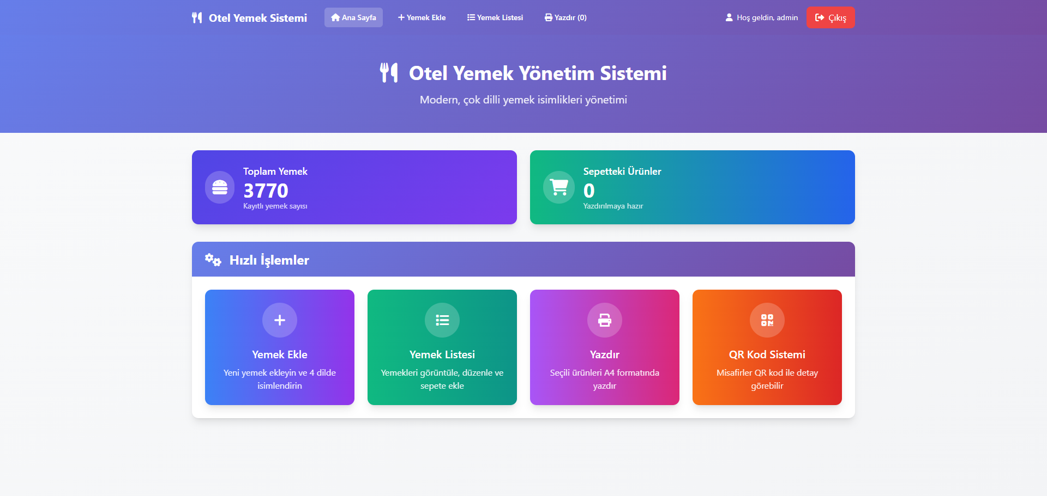Image resolution: width=1047 pixels, height=496 pixels.
Task: Click the Sepetteki Ürünler label
Action: point(622,172)
